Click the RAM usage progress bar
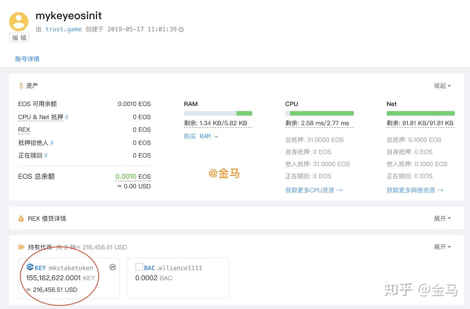The width and height of the screenshot is (470, 309). coord(218,113)
